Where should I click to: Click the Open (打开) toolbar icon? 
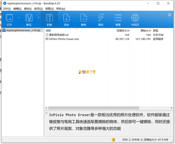tap(9, 18)
